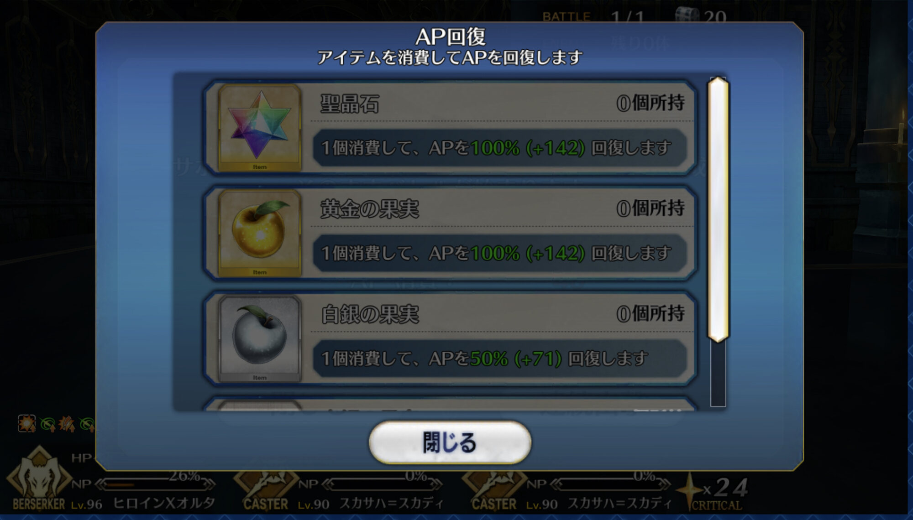Click the treasure chest drop counter icon

[687, 16]
